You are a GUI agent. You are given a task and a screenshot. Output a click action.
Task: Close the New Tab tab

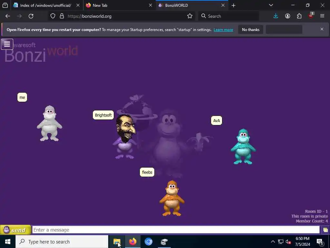(150, 5)
